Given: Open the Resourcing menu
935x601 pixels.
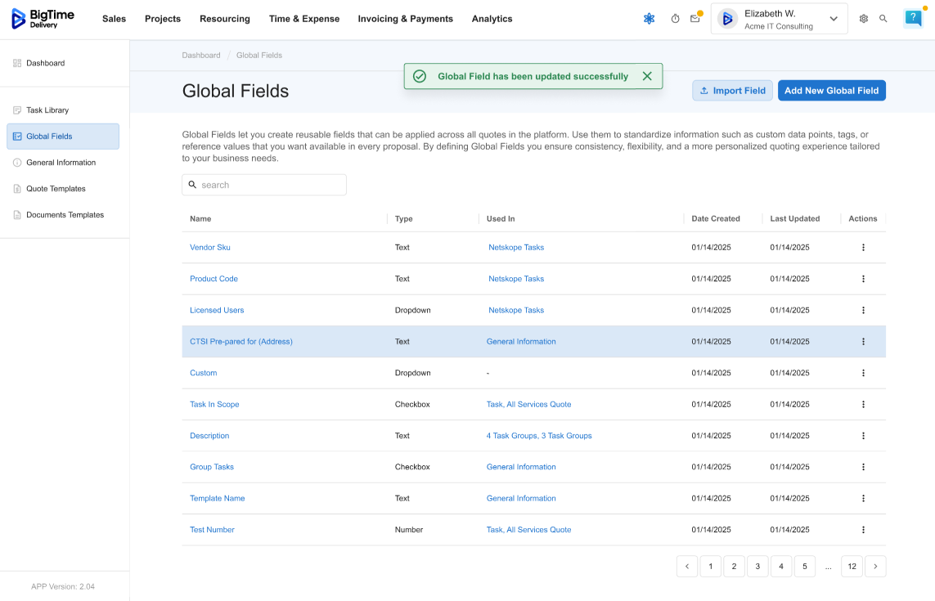Looking at the screenshot, I should point(225,19).
